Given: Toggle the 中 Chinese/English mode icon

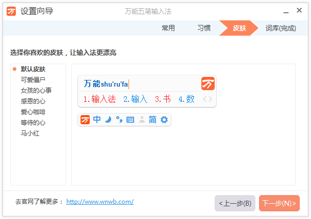Looking at the screenshot, I should point(97,120).
